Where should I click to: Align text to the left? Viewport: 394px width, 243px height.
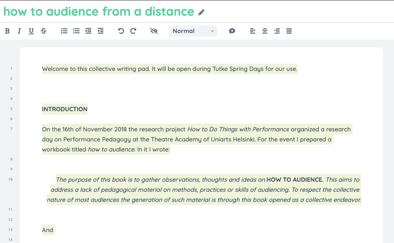click(x=253, y=31)
